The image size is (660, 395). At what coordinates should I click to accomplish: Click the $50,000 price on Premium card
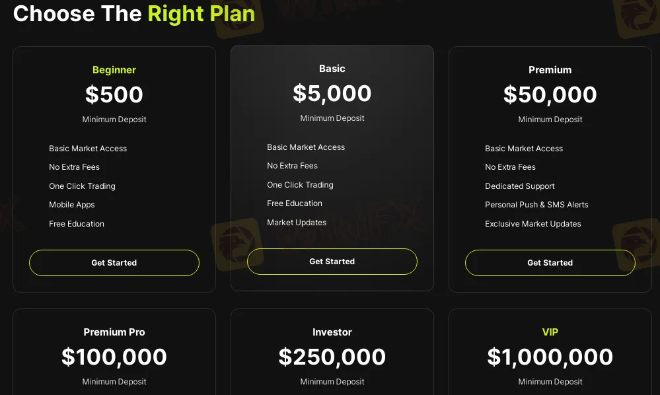click(x=550, y=94)
